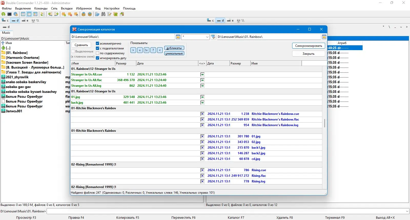Open the file mask filter template icon
Screen dimensions: 410x220
(213, 37)
